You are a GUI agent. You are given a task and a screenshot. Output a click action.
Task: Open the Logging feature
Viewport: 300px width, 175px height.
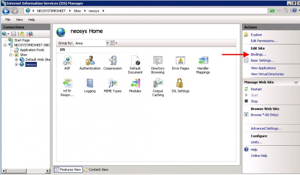[x=90, y=86]
